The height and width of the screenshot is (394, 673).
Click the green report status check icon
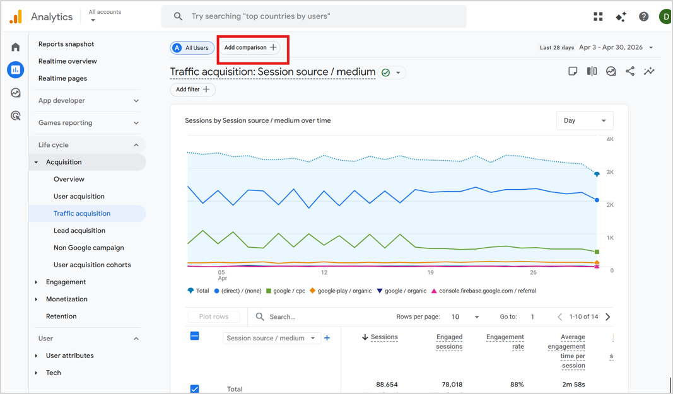coord(385,72)
